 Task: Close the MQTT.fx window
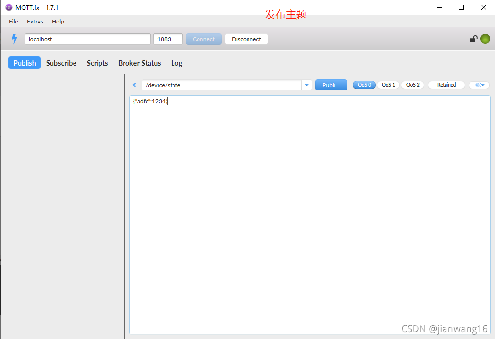pos(484,7)
